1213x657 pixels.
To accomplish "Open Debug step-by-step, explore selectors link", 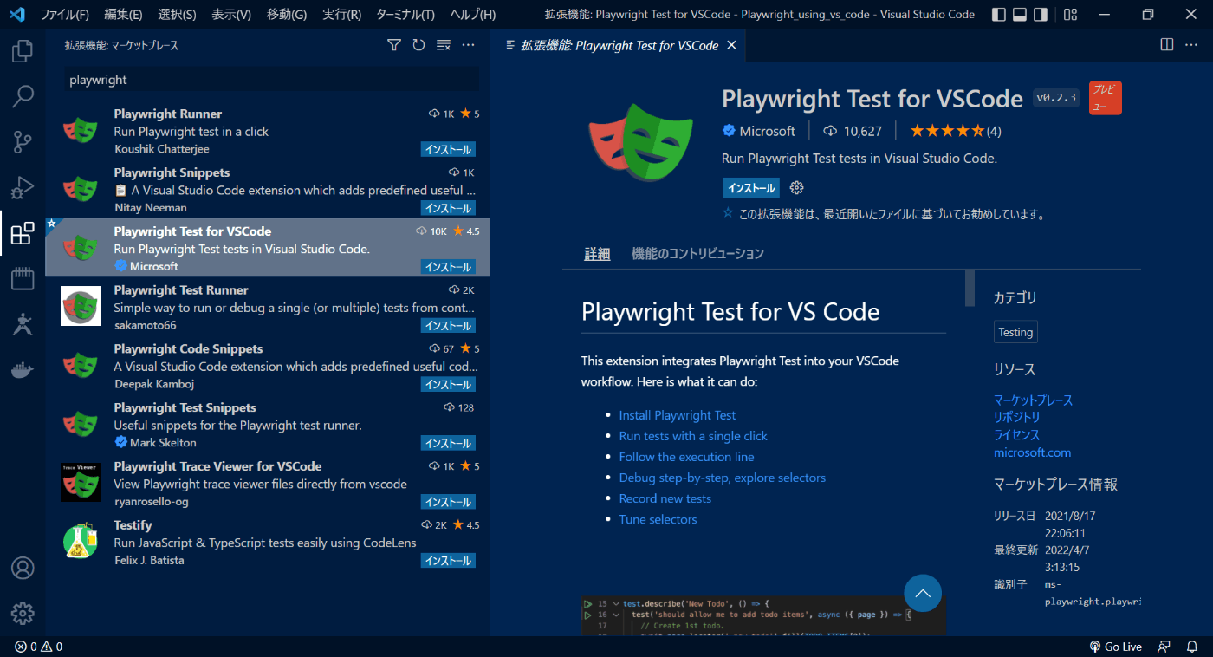I will (722, 478).
